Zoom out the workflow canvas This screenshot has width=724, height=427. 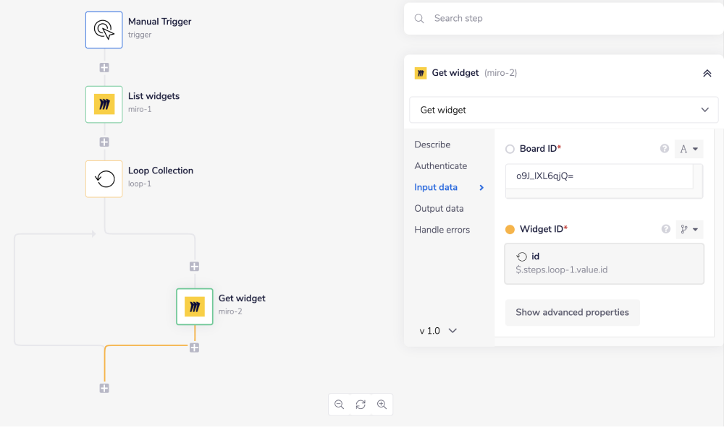(x=339, y=405)
